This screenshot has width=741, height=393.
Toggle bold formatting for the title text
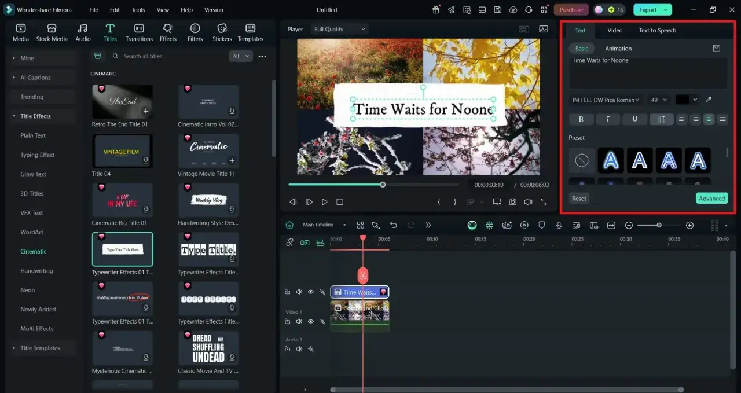[581, 119]
